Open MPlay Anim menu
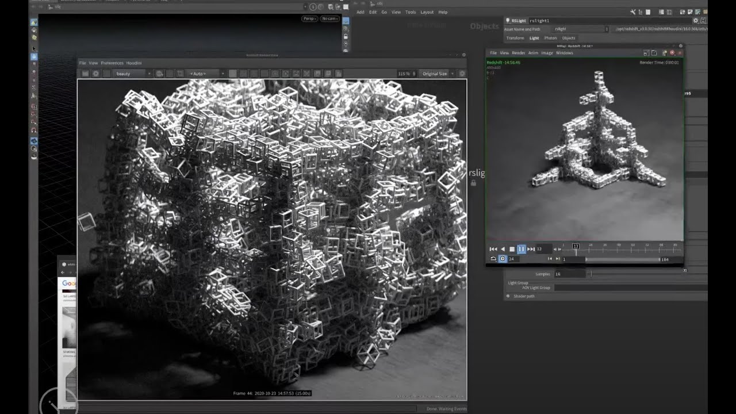736x414 pixels. tap(533, 53)
